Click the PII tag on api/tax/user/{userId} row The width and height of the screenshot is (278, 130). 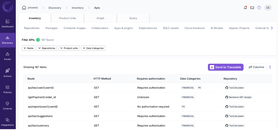click(199, 88)
